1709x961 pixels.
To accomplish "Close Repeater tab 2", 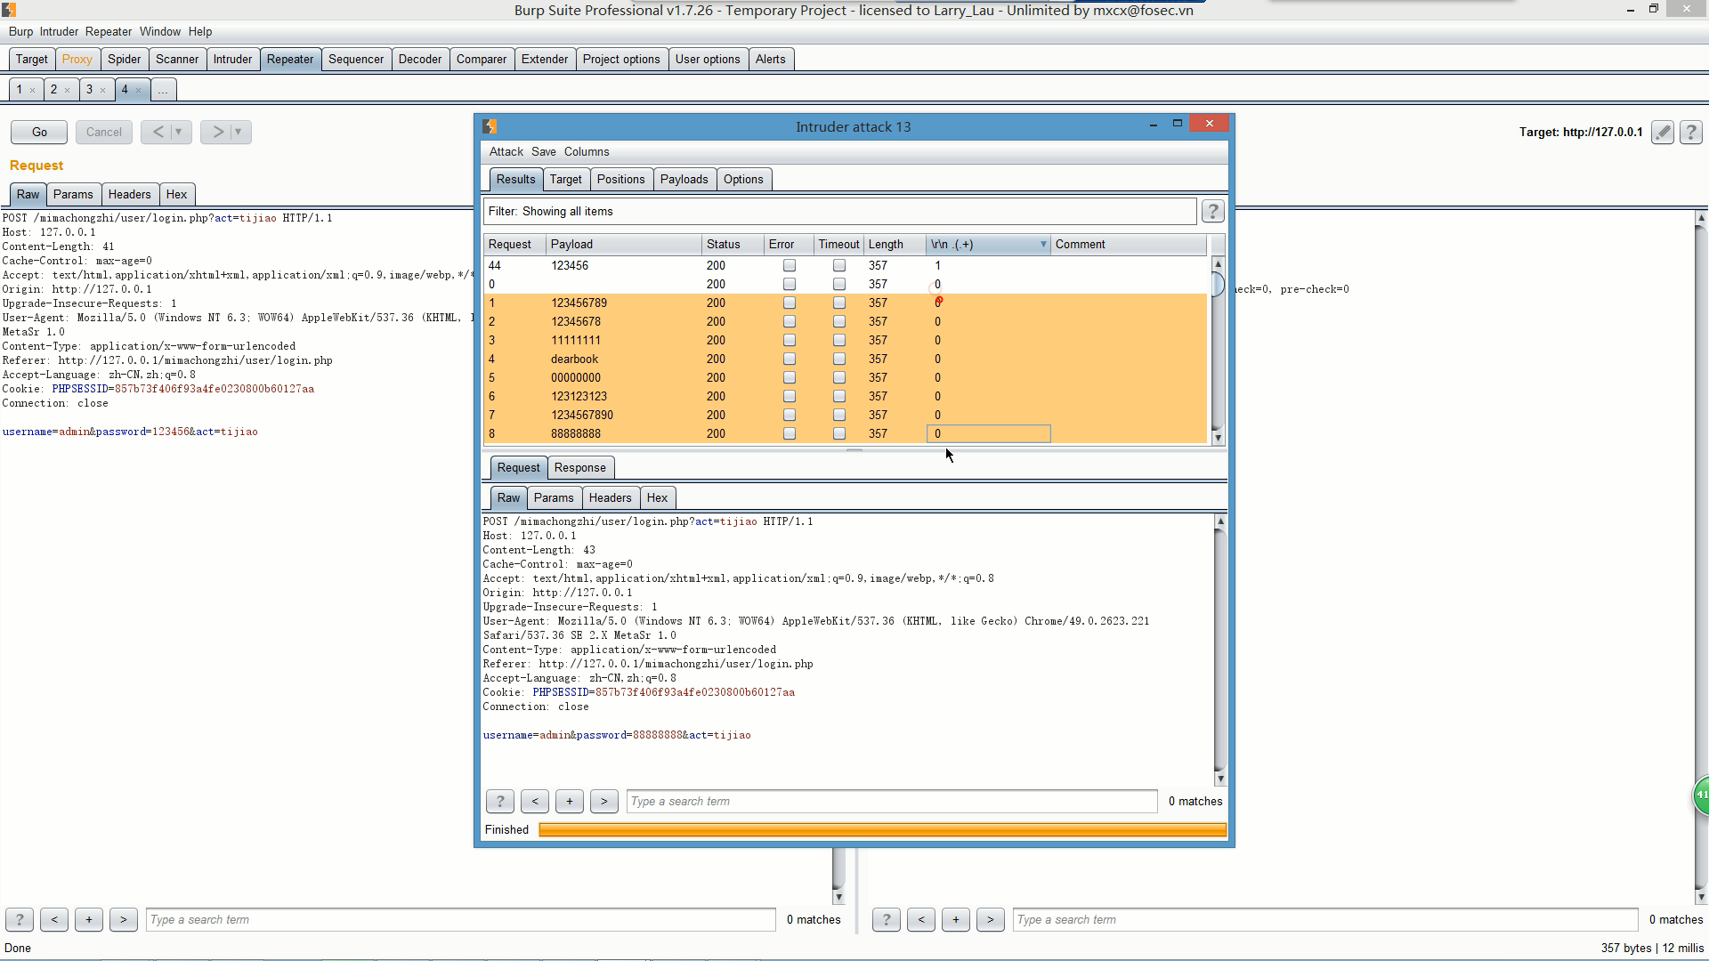I will 67,90.
